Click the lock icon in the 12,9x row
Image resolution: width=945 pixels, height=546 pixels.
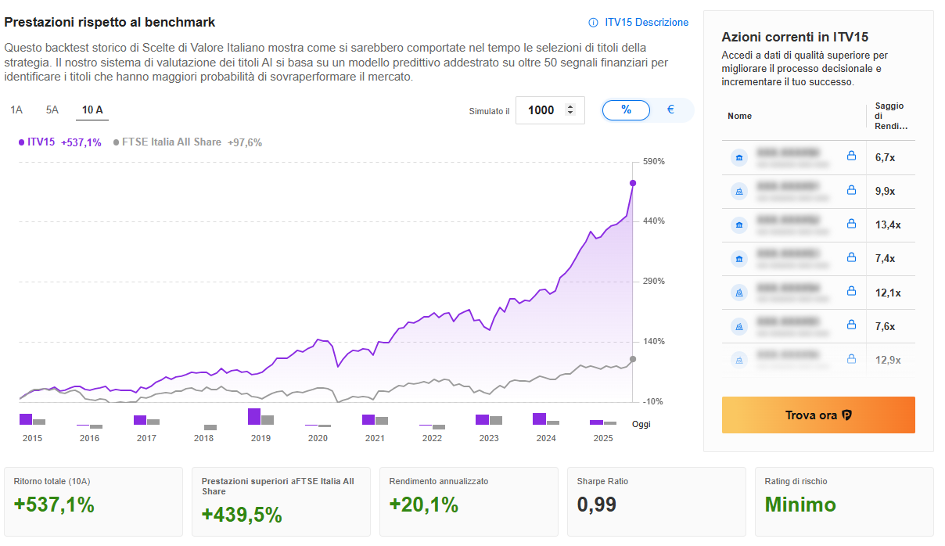(x=851, y=359)
